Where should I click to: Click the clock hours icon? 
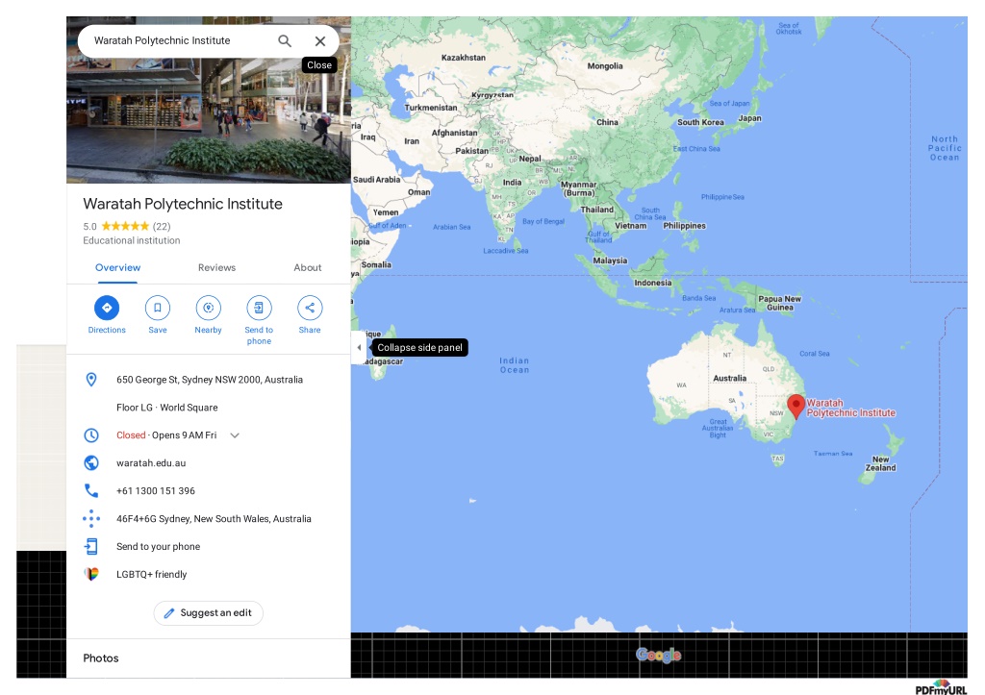91,435
